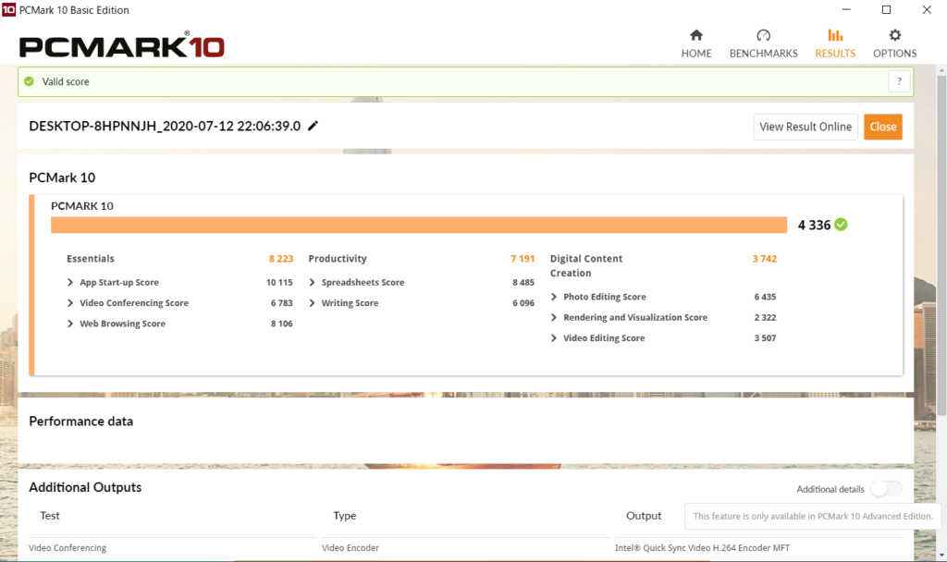Expand the Photo Editing Score row
This screenshot has width=947, height=562.
click(554, 297)
